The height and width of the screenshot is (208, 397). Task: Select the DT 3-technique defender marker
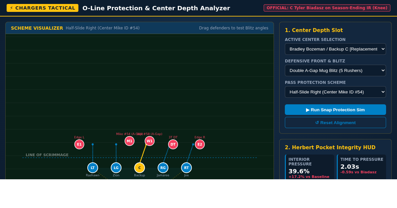pos(173,144)
